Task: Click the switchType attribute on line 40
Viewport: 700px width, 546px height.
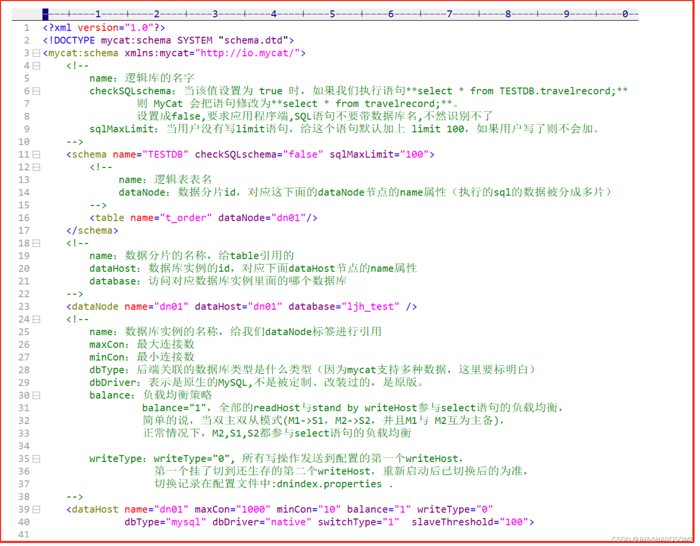Action: point(359,522)
